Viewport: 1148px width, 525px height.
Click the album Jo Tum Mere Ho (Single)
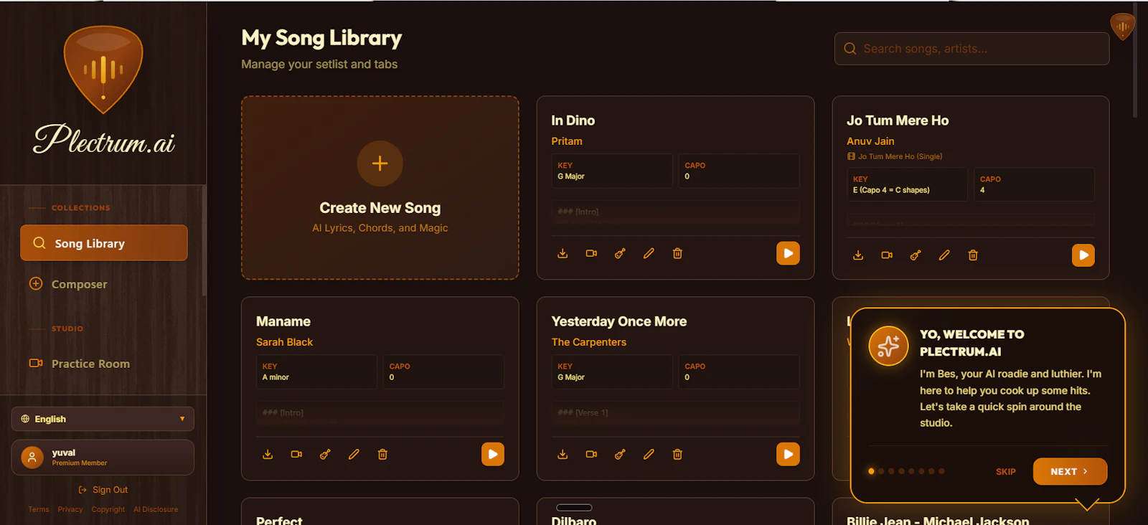pos(895,156)
